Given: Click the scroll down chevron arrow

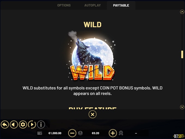Looking at the screenshot, I should pos(182,107).
